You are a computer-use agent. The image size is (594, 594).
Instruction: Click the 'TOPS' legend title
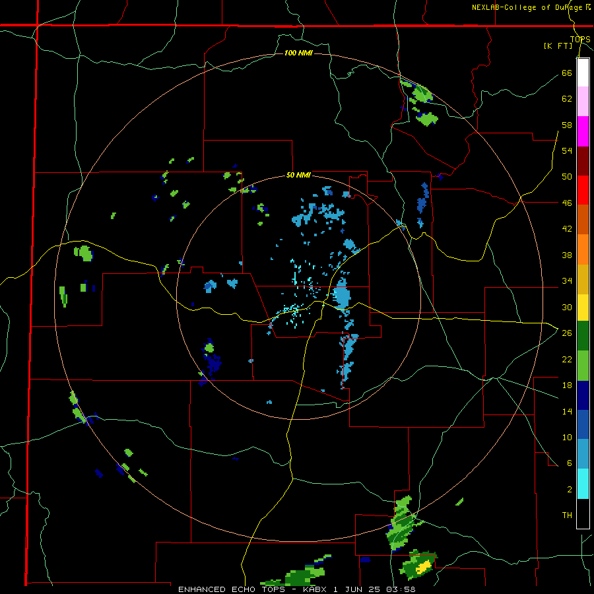click(580, 39)
